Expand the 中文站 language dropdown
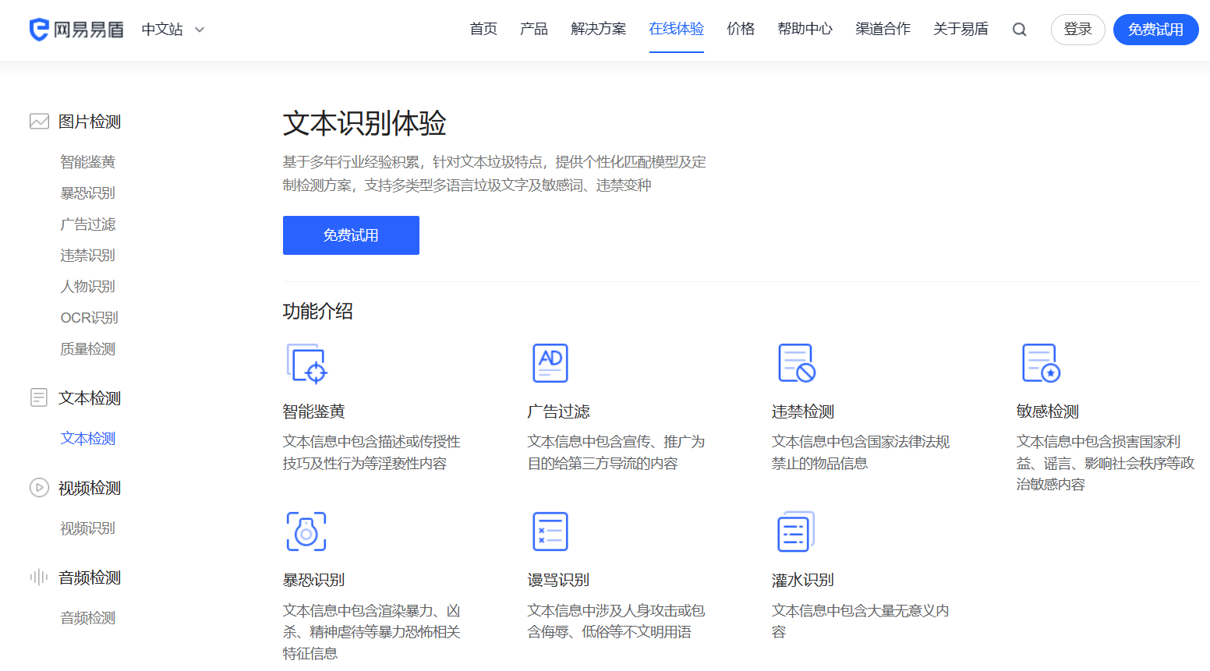Viewport: 1210px width, 671px height. (x=172, y=29)
